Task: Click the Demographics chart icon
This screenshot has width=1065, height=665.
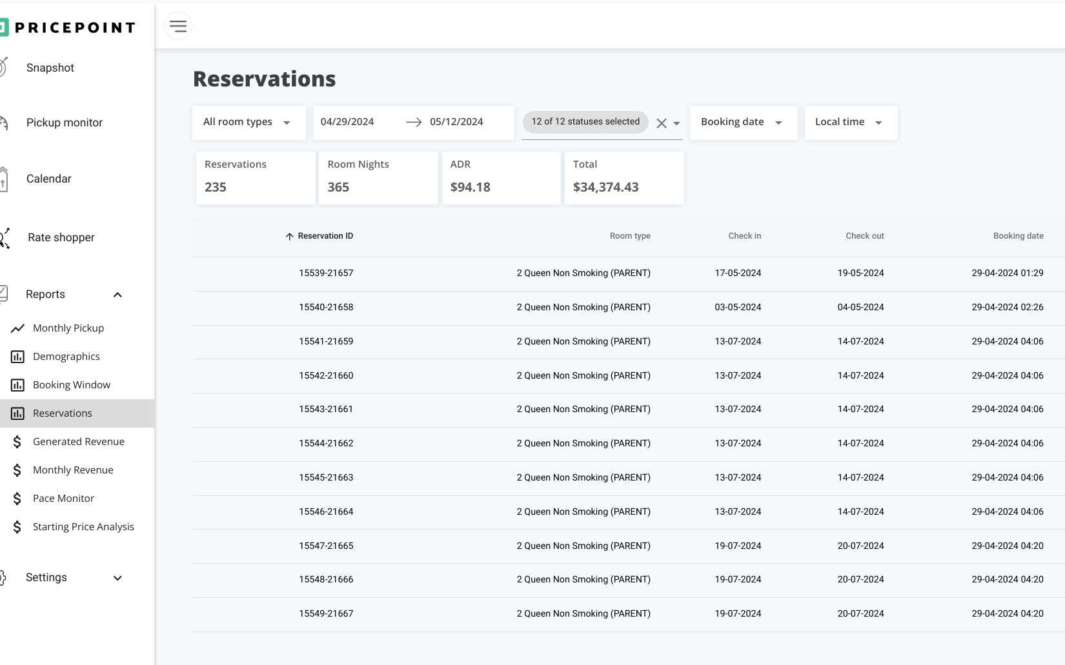Action: [17, 357]
